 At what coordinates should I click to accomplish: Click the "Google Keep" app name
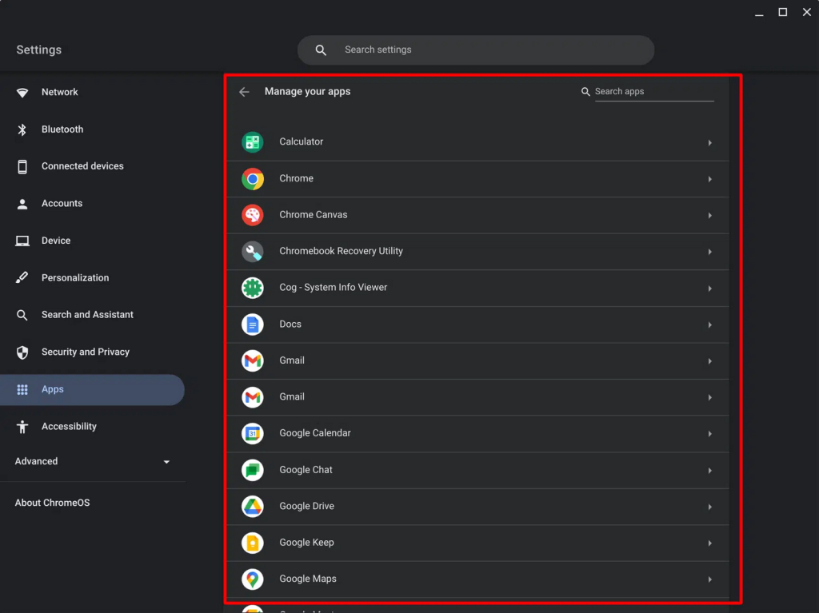click(x=306, y=543)
